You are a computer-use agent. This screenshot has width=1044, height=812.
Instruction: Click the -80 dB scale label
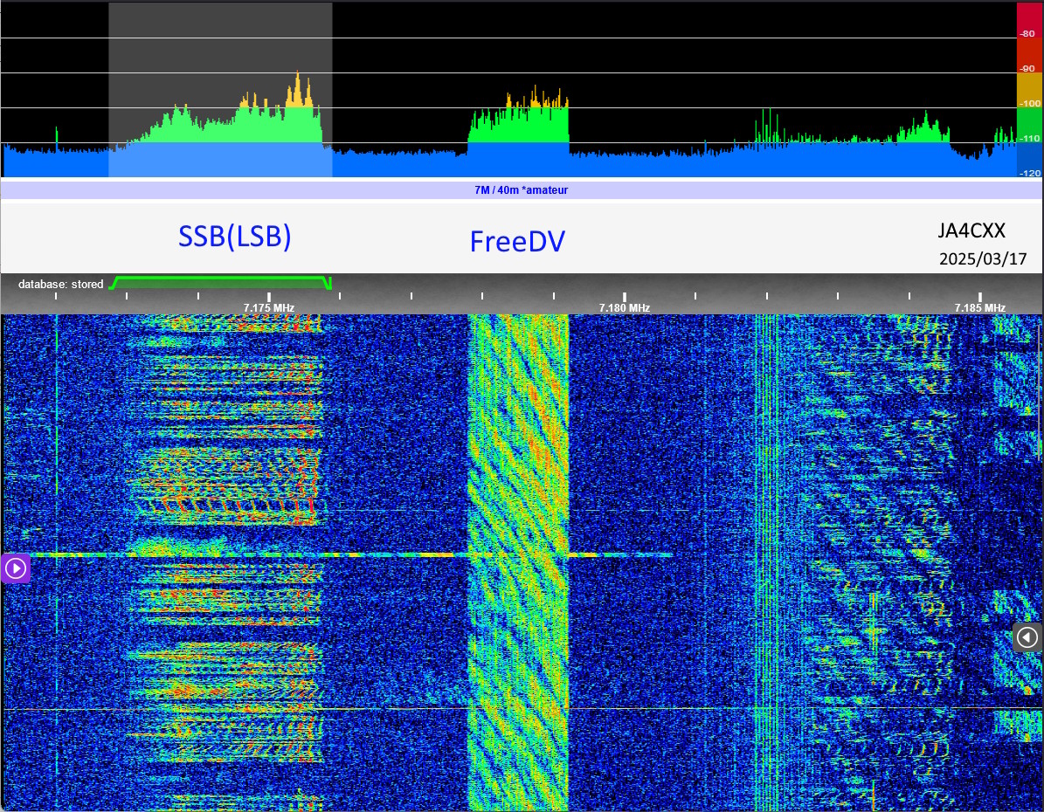coord(1028,33)
